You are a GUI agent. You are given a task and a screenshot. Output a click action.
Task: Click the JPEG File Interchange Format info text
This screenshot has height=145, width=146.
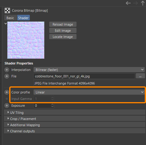65,83
